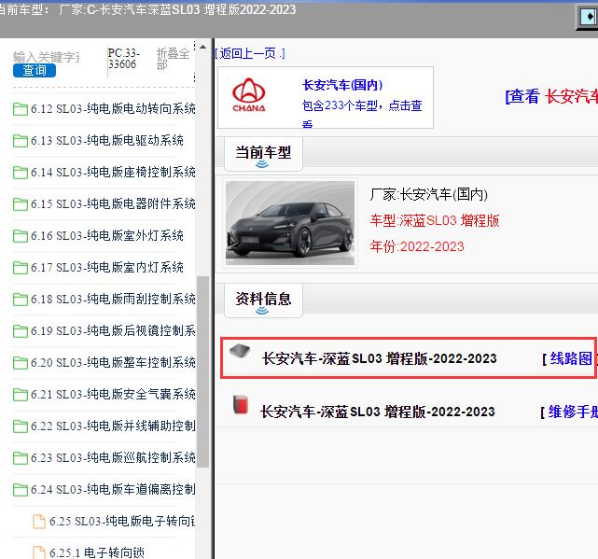598x559 pixels.
Task: Click the 查询 search button
Action: click(35, 70)
